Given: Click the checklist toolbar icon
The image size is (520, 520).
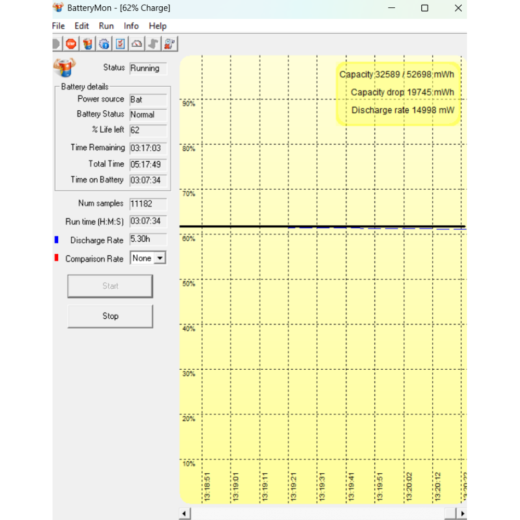Looking at the screenshot, I should pos(121,44).
